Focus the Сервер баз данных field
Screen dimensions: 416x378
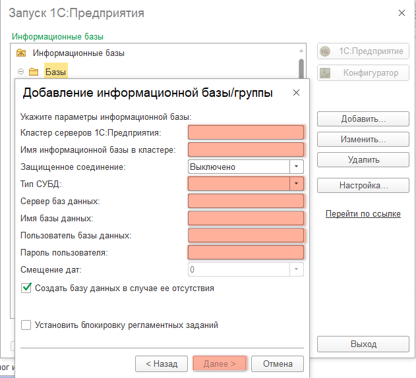click(246, 201)
